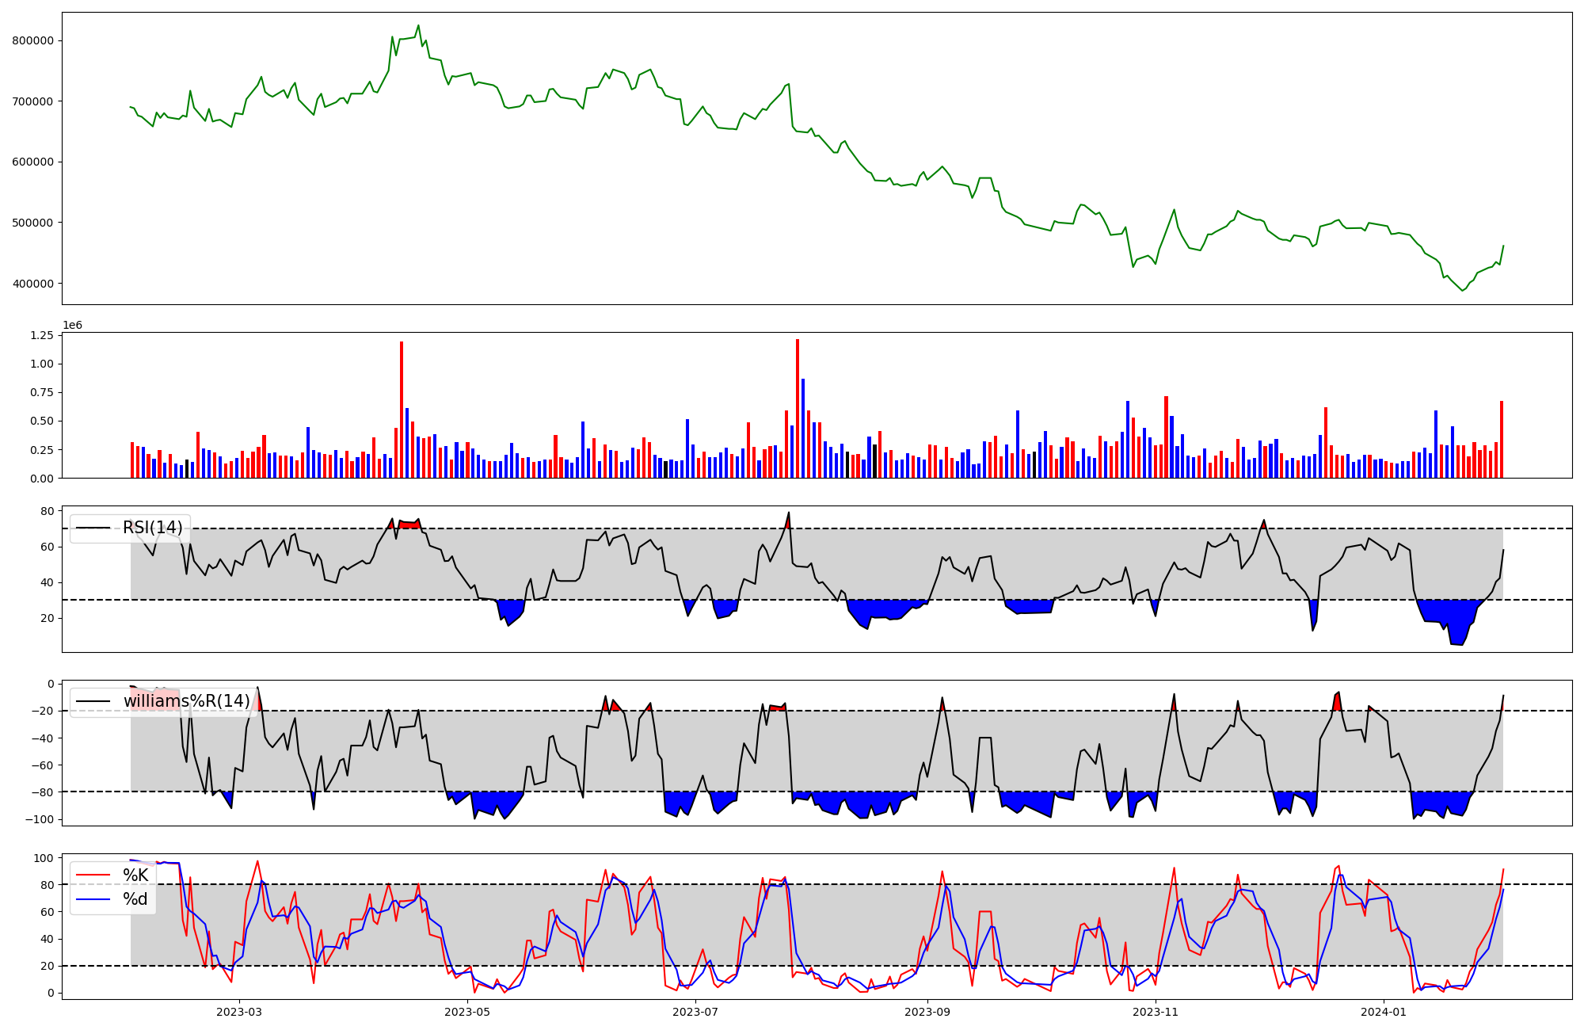Click the williams%R(14) legend label
This screenshot has height=1030, width=1584.
click(x=186, y=701)
